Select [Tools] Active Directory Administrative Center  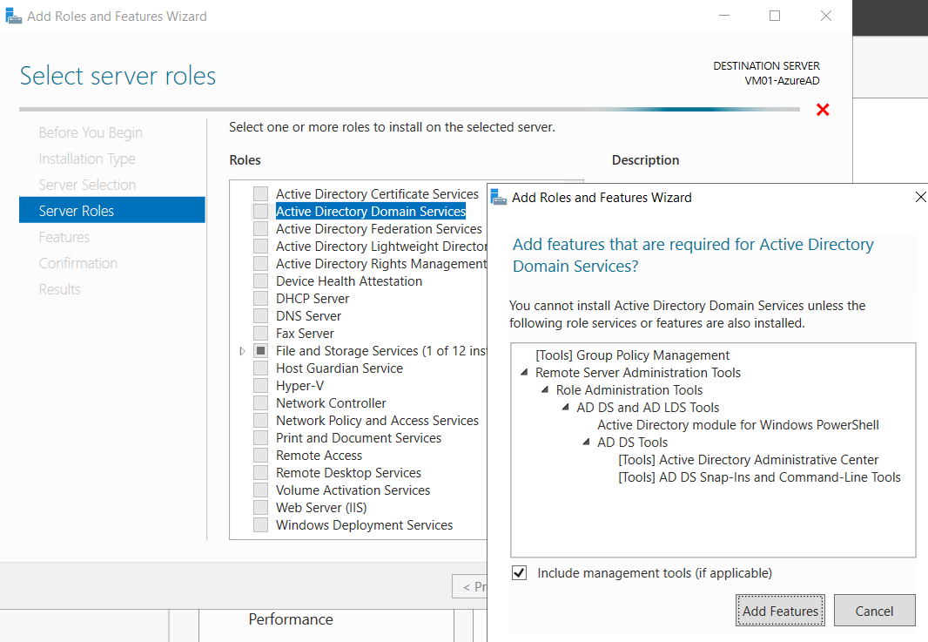[748, 460]
